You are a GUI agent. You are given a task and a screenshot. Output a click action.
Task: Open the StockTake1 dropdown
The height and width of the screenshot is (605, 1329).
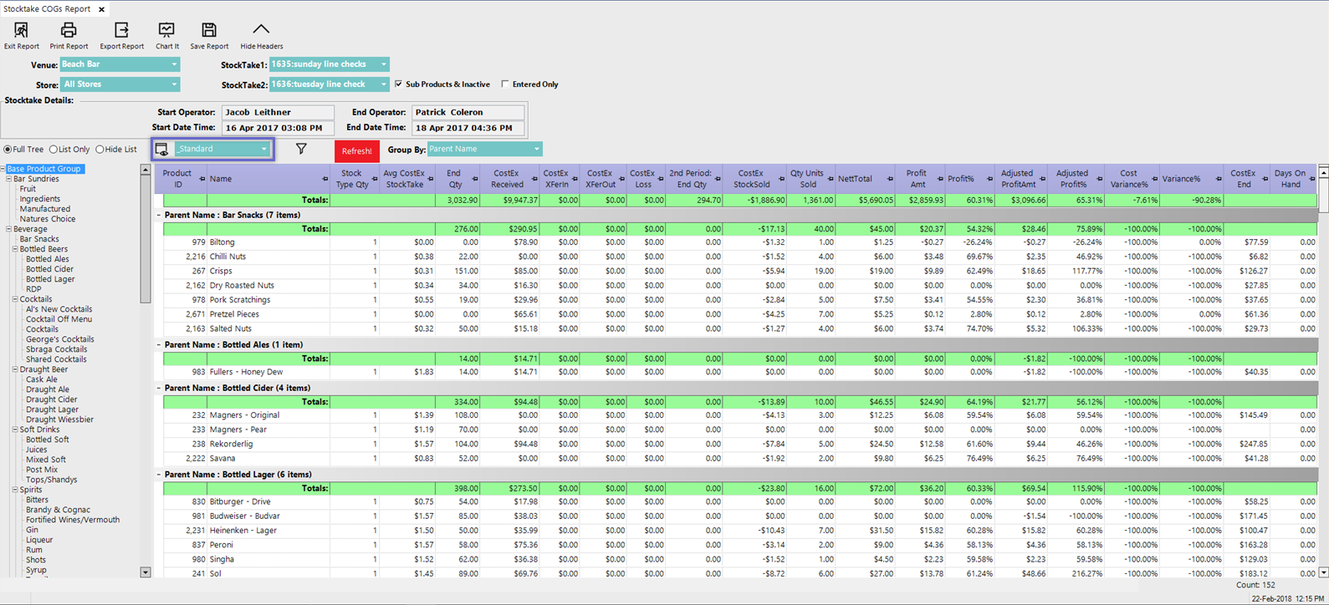click(x=383, y=64)
